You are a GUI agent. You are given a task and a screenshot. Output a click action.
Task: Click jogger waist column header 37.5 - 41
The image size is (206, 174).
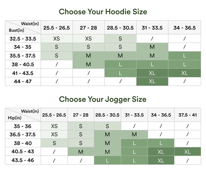(x=188, y=115)
